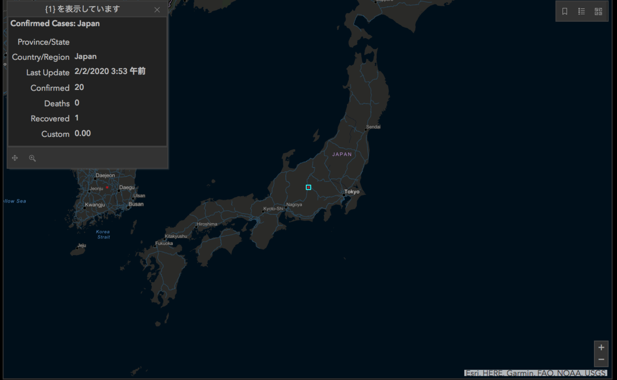
Task: Click the Kyoto-Shi city label
Action: point(273,209)
